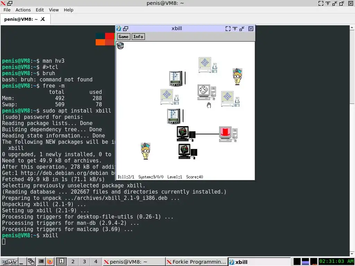Click the terminal cursor below the xbill command
Viewport: 355px width, 266px height.
click(3, 241)
